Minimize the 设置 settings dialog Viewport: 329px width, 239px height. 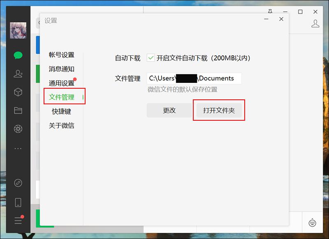pyautogui.click(x=266, y=19)
